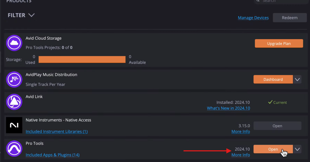The height and width of the screenshot is (162, 310).
Task: Click the Manage Devices link
Action: click(x=253, y=18)
